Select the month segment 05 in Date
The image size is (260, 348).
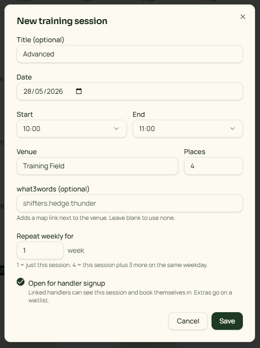[39, 91]
